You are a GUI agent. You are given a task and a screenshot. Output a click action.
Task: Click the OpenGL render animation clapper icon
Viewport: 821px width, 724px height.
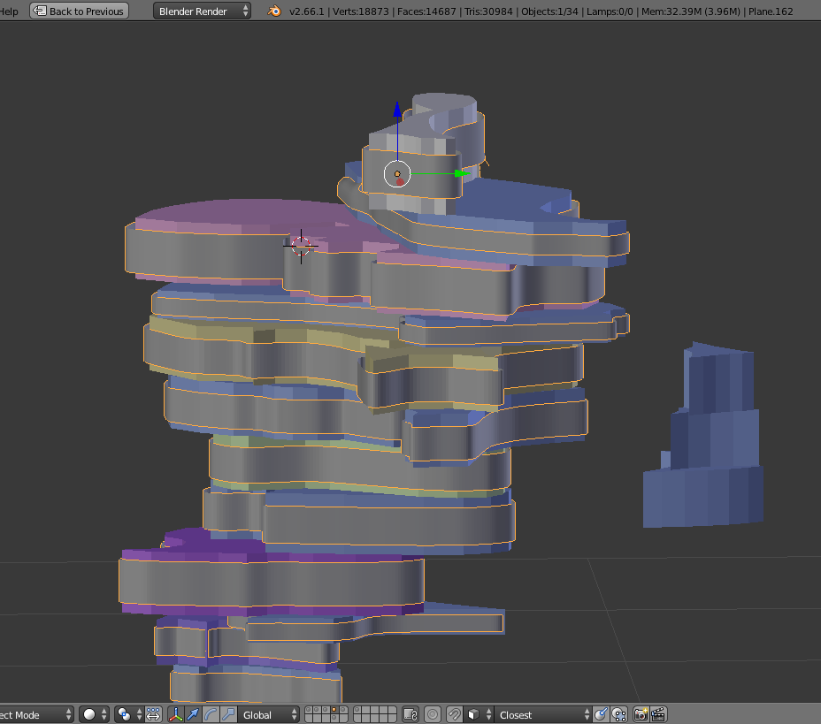[x=658, y=714]
